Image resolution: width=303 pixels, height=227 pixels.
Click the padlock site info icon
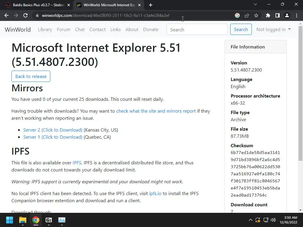(37, 15)
